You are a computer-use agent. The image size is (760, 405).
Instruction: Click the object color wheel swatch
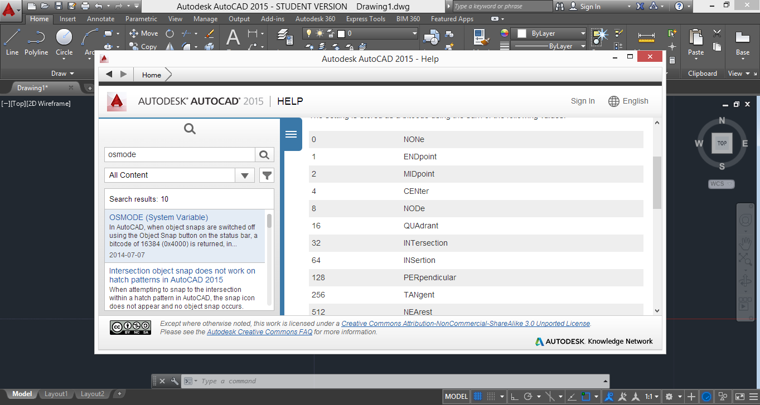[504, 33]
